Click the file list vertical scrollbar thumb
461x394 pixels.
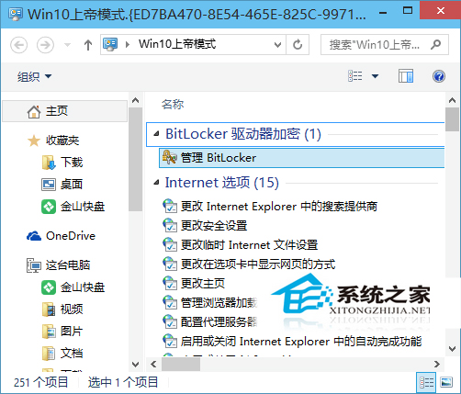(x=452, y=119)
